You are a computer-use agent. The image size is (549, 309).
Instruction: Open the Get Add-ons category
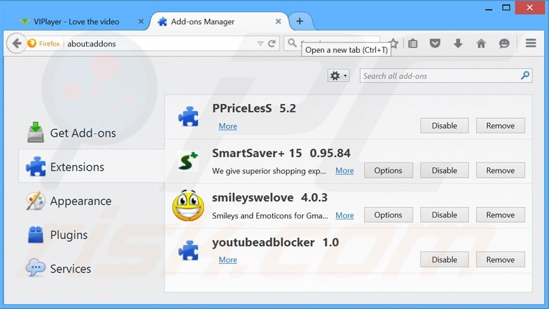[92, 133]
